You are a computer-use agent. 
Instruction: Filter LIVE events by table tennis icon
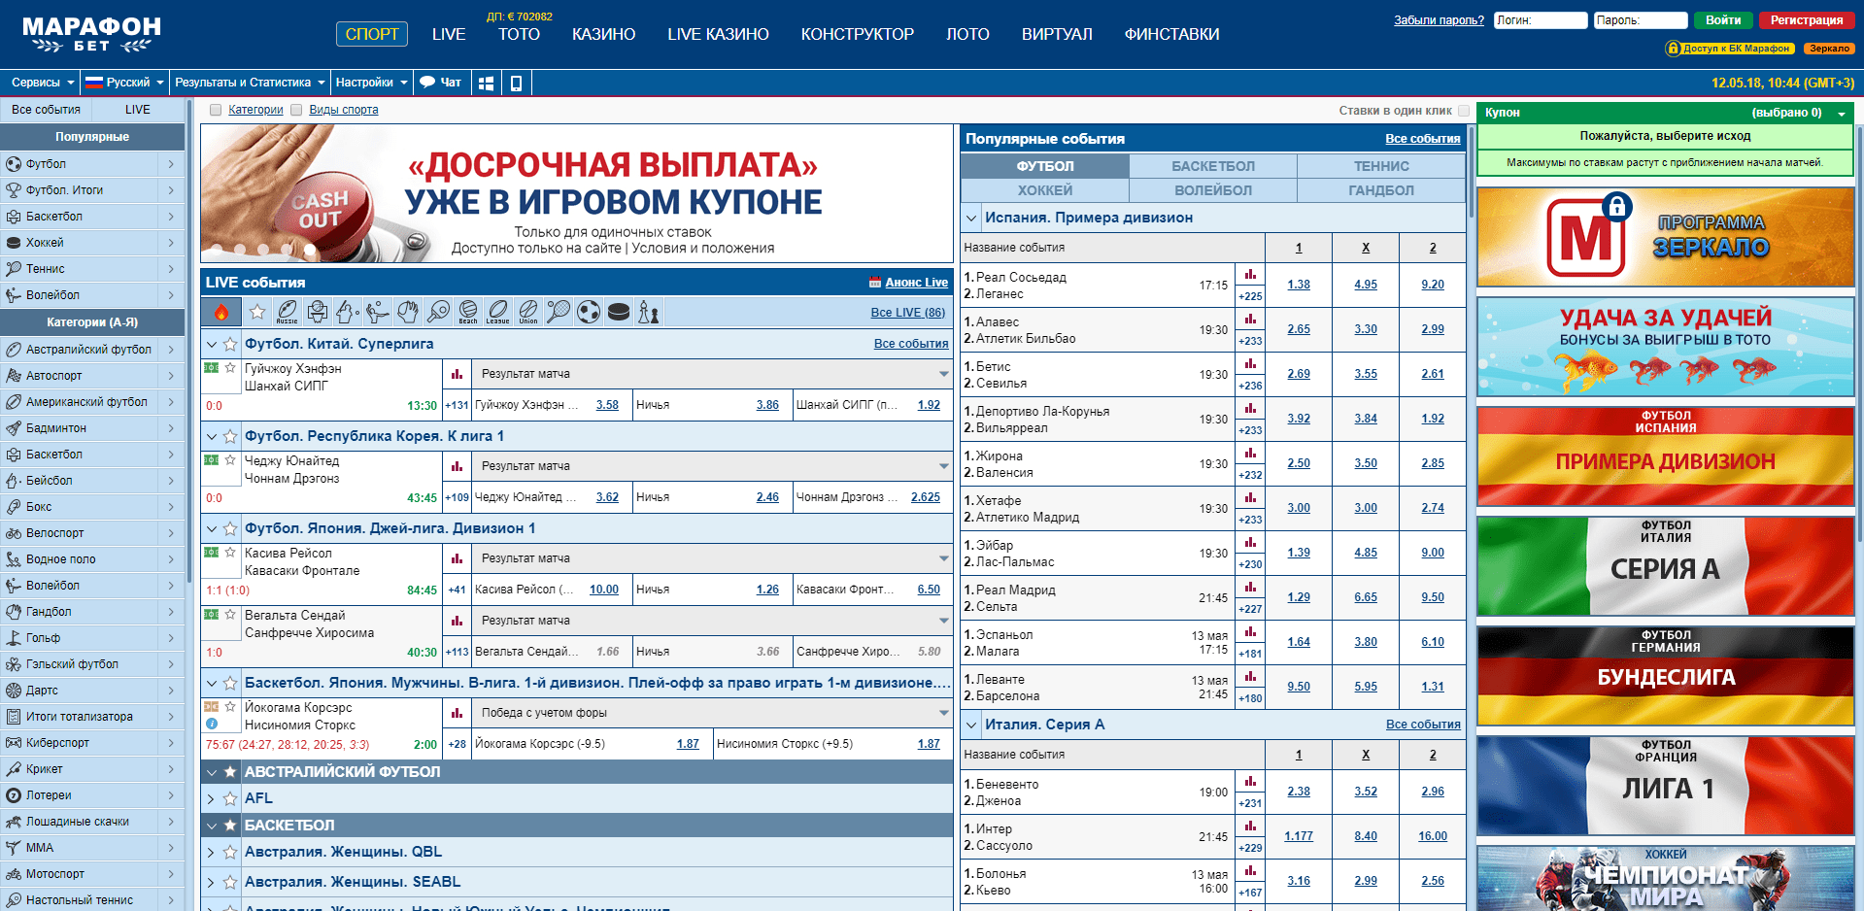(438, 312)
